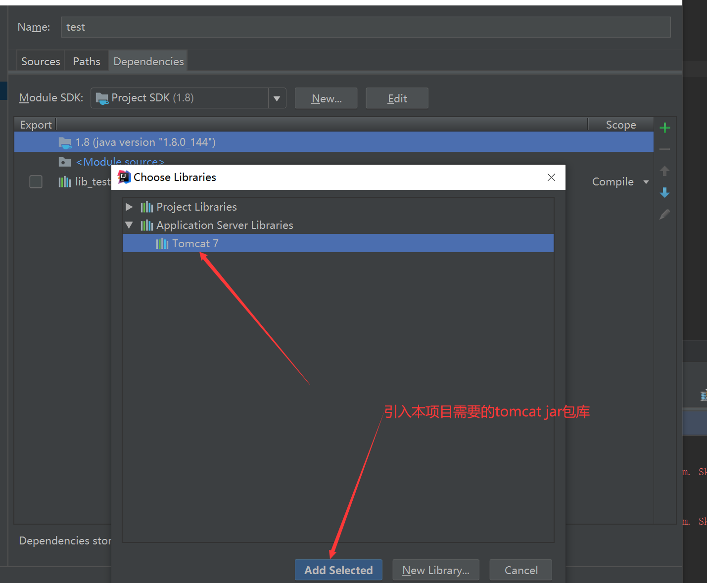This screenshot has height=583, width=707.
Task: Select the Tomcat 7 library row
Action: click(338, 243)
